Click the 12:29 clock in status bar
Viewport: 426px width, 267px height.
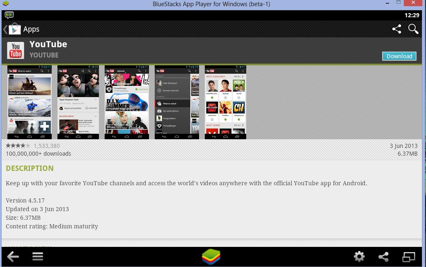pyautogui.click(x=412, y=15)
